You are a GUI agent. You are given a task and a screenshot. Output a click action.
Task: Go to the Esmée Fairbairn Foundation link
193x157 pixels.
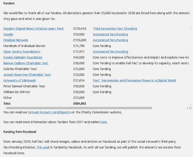click(x=23, y=57)
